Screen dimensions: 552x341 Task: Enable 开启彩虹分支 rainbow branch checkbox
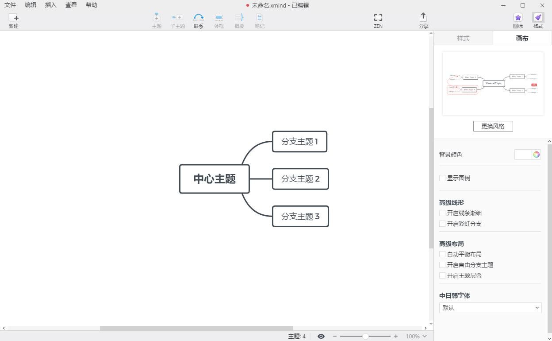442,224
